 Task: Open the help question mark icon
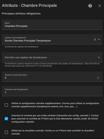(90, 6)
